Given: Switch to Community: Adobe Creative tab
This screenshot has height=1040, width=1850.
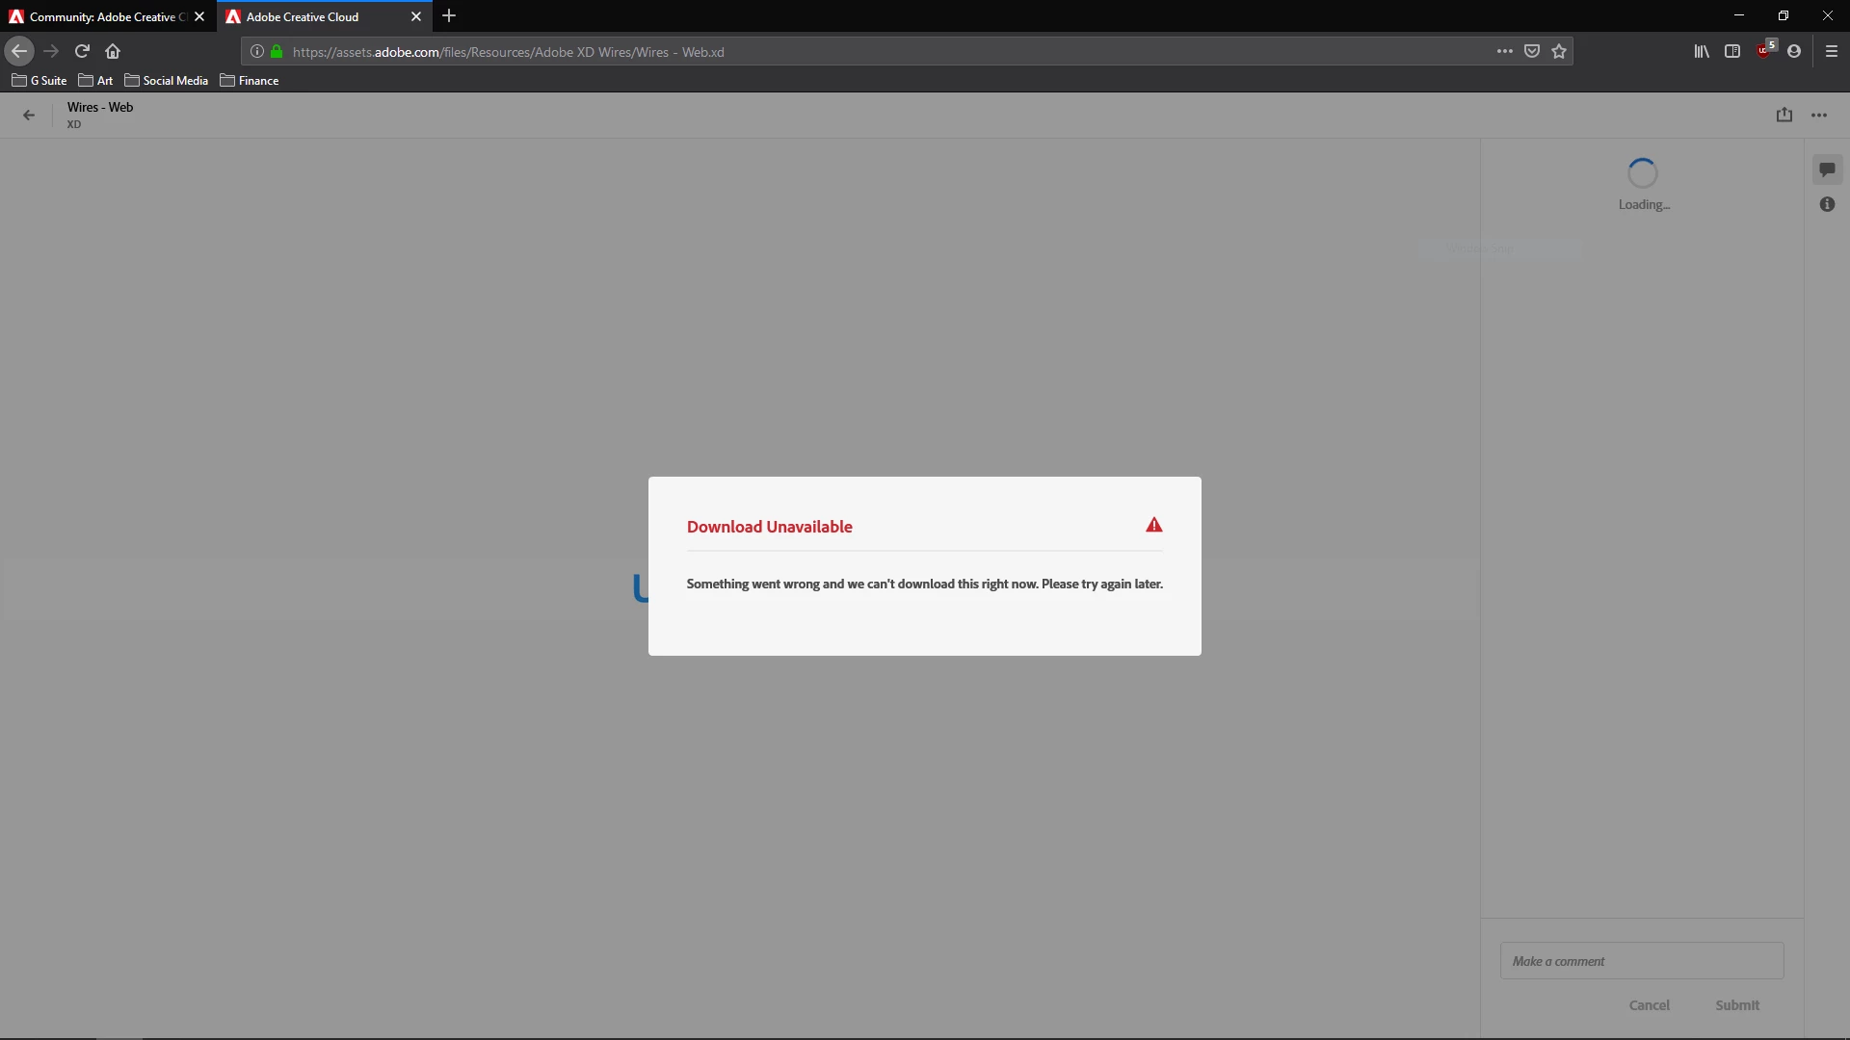Looking at the screenshot, I should [x=101, y=16].
